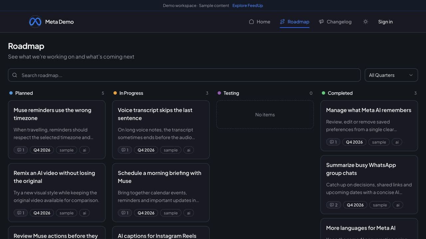Open comments on Summarize busy WhatsApp card
This screenshot has width=426, height=239.
[x=333, y=205]
